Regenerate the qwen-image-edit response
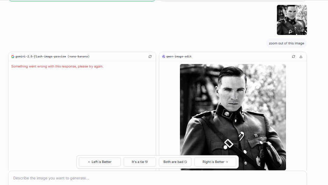The width and height of the screenshot is (328, 185). (x=293, y=56)
